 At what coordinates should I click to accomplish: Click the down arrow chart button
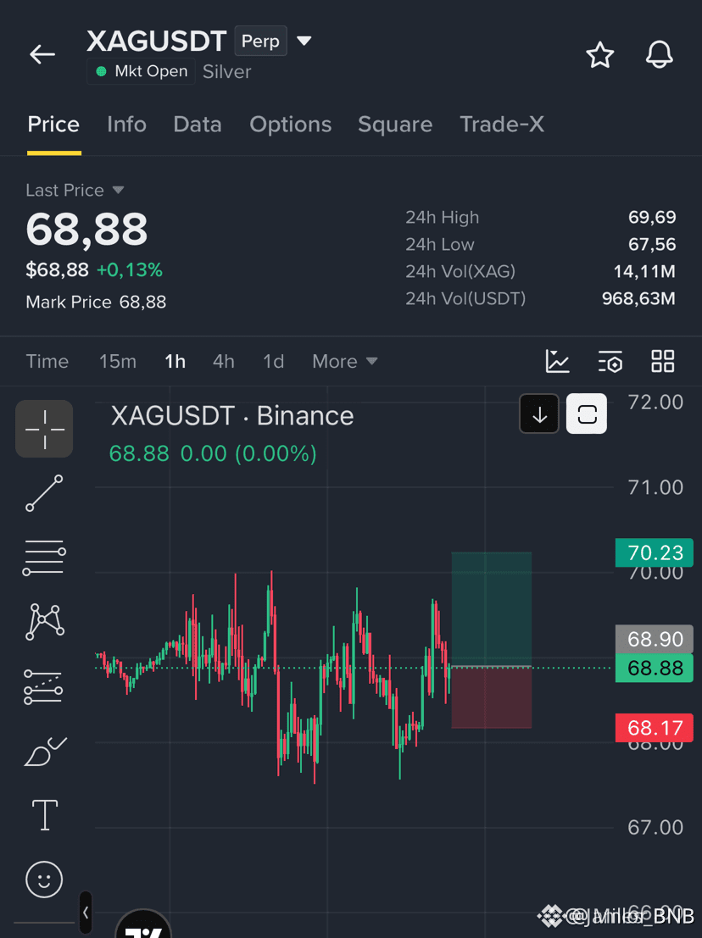coord(539,414)
